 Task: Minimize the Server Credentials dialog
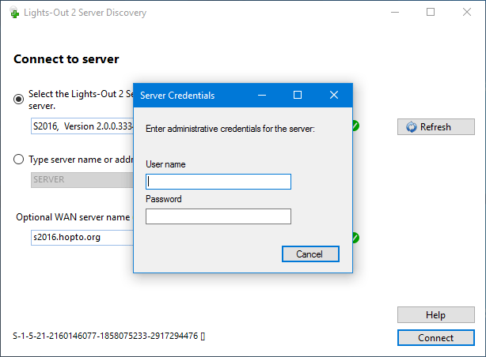(262, 95)
